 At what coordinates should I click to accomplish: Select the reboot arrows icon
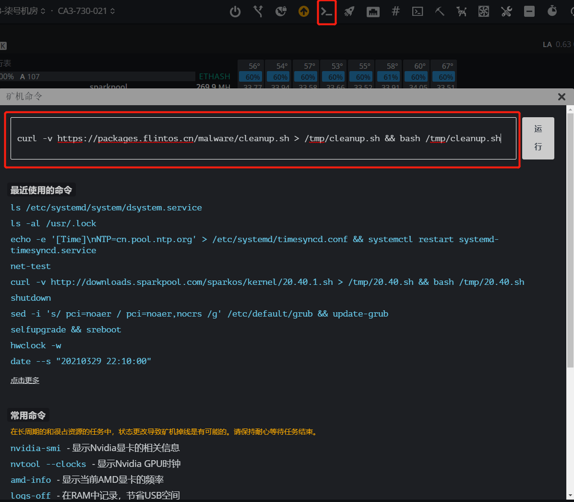pyautogui.click(x=258, y=12)
